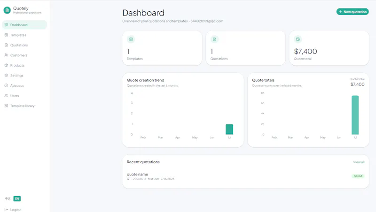
Task: Click the Quote total card wallet icon
Action: pyautogui.click(x=298, y=39)
